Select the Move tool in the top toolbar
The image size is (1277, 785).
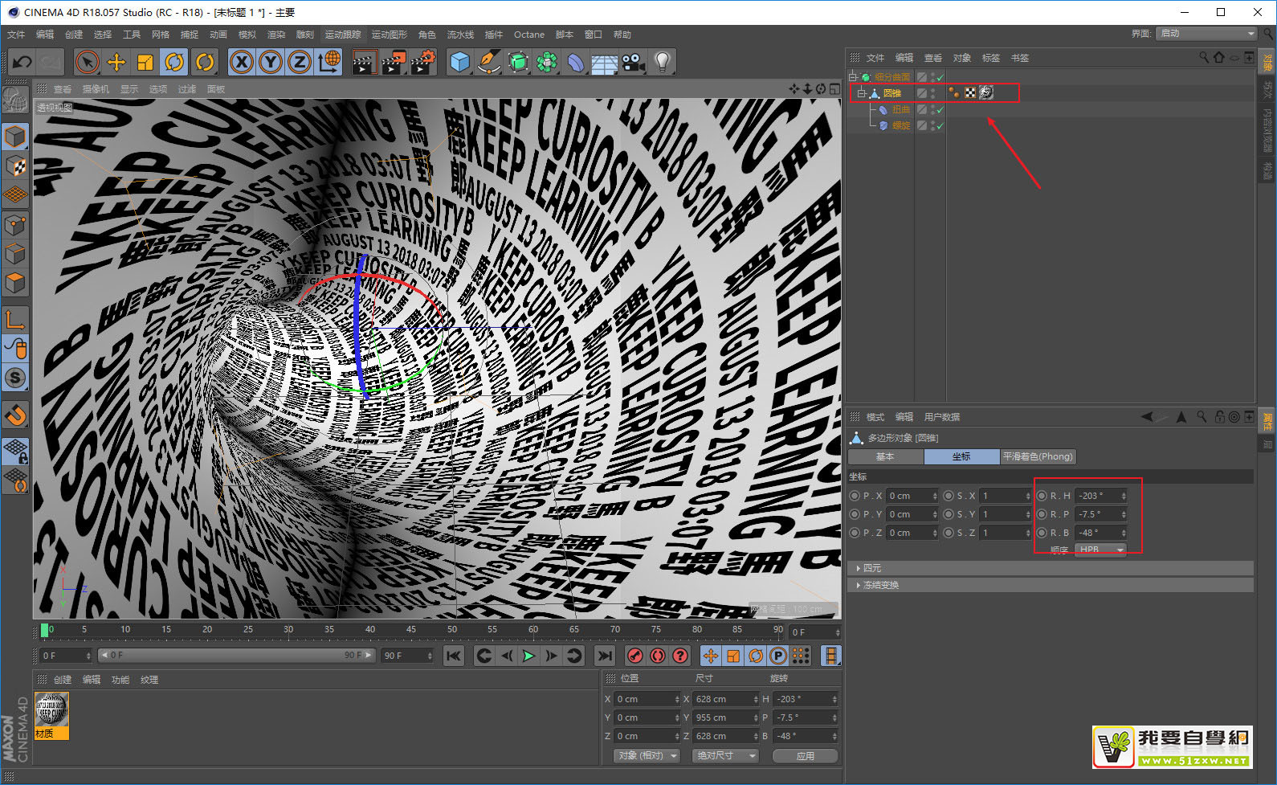click(116, 62)
